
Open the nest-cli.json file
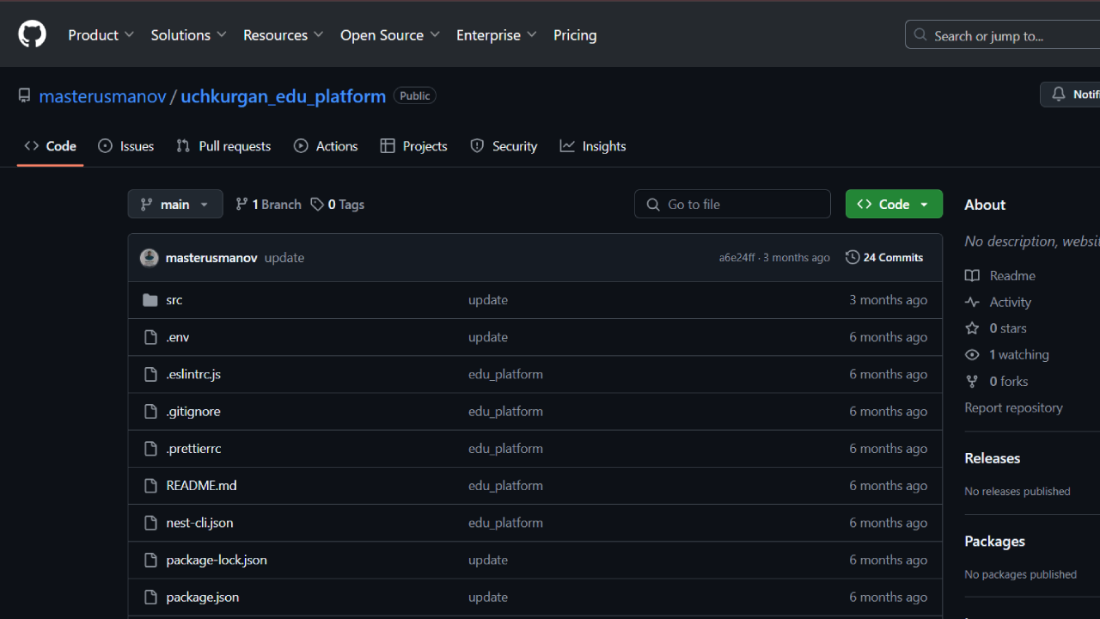point(199,523)
